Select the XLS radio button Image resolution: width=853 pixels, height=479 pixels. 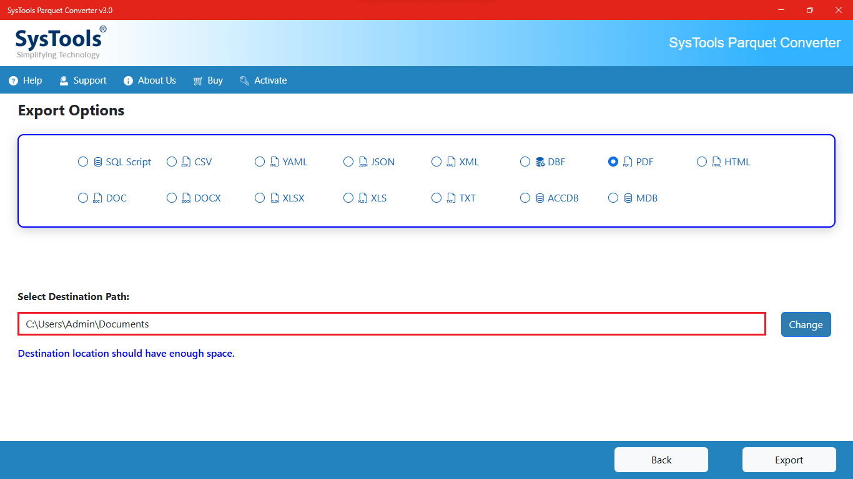point(348,198)
